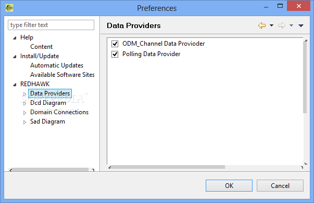This screenshot has height=203, width=314.
Task: Expand the Data Providers tree node
Action: (24, 94)
